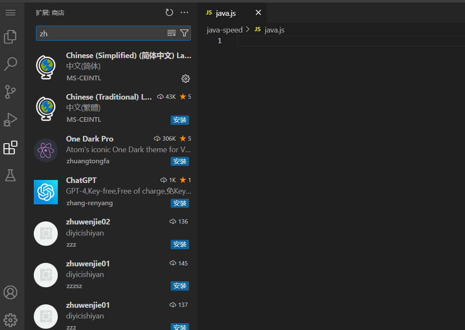Select java.js breadcrumb file
The height and width of the screenshot is (330, 465).
pos(274,30)
